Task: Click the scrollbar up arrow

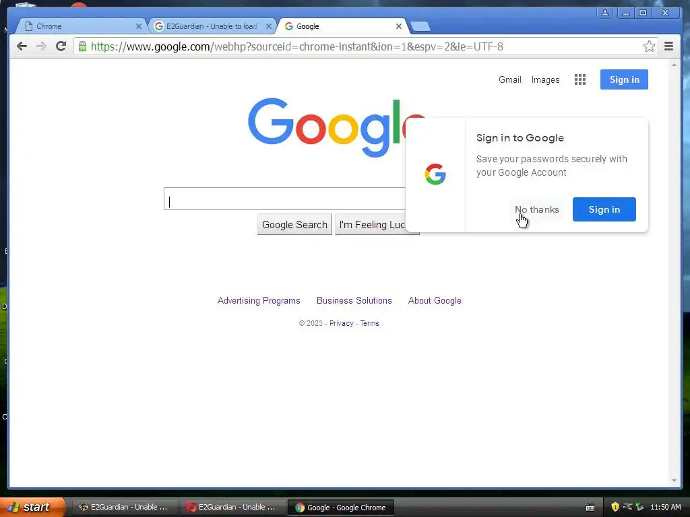Action: (674, 65)
